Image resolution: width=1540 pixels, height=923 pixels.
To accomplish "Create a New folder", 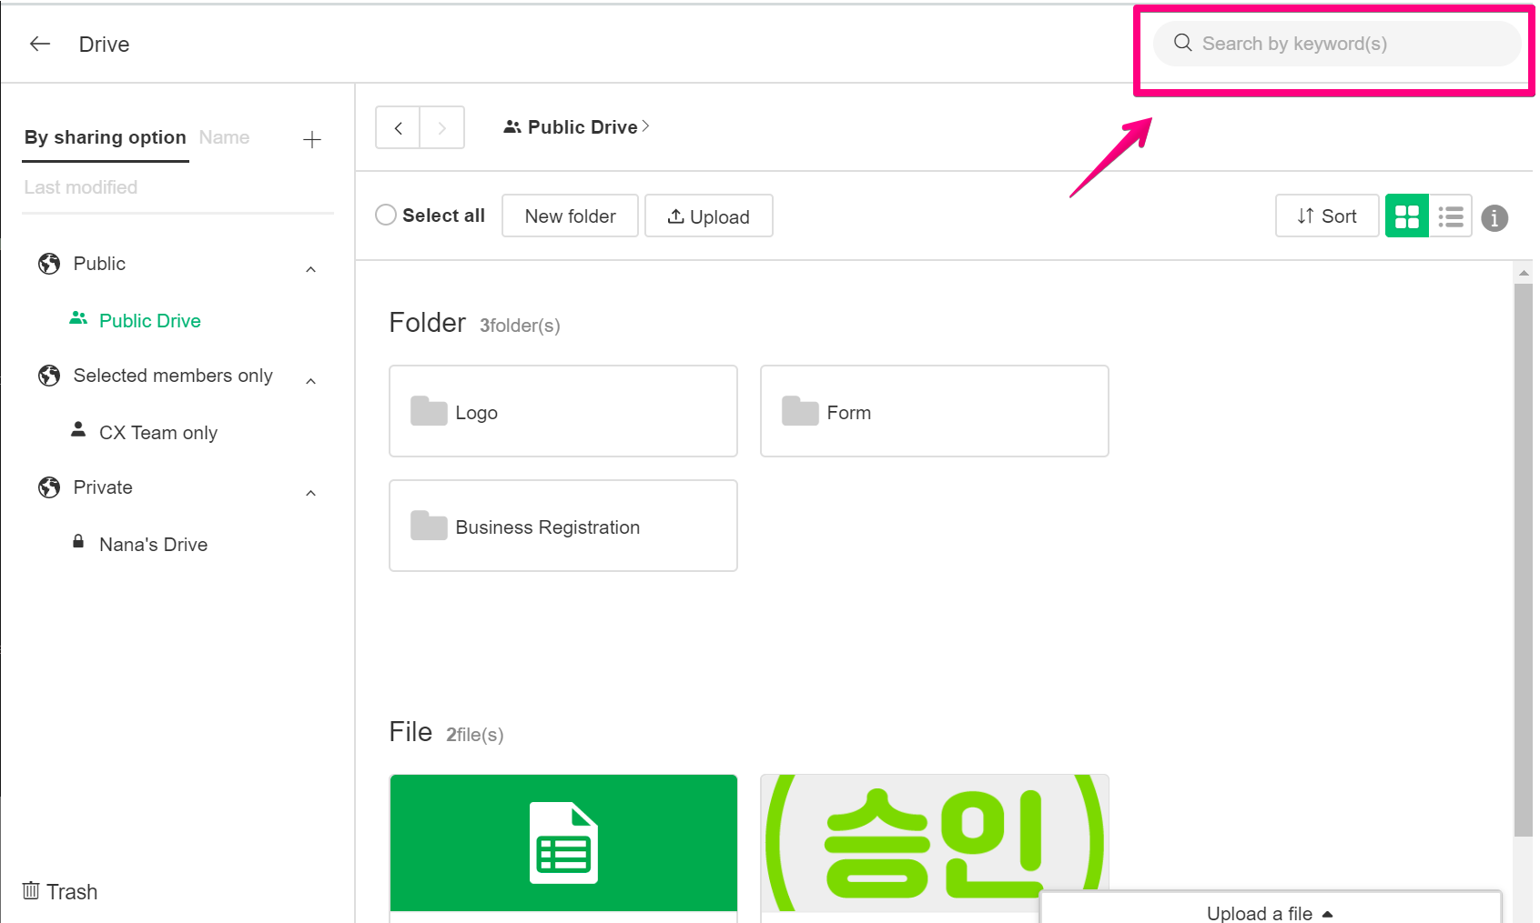I will pos(570,216).
